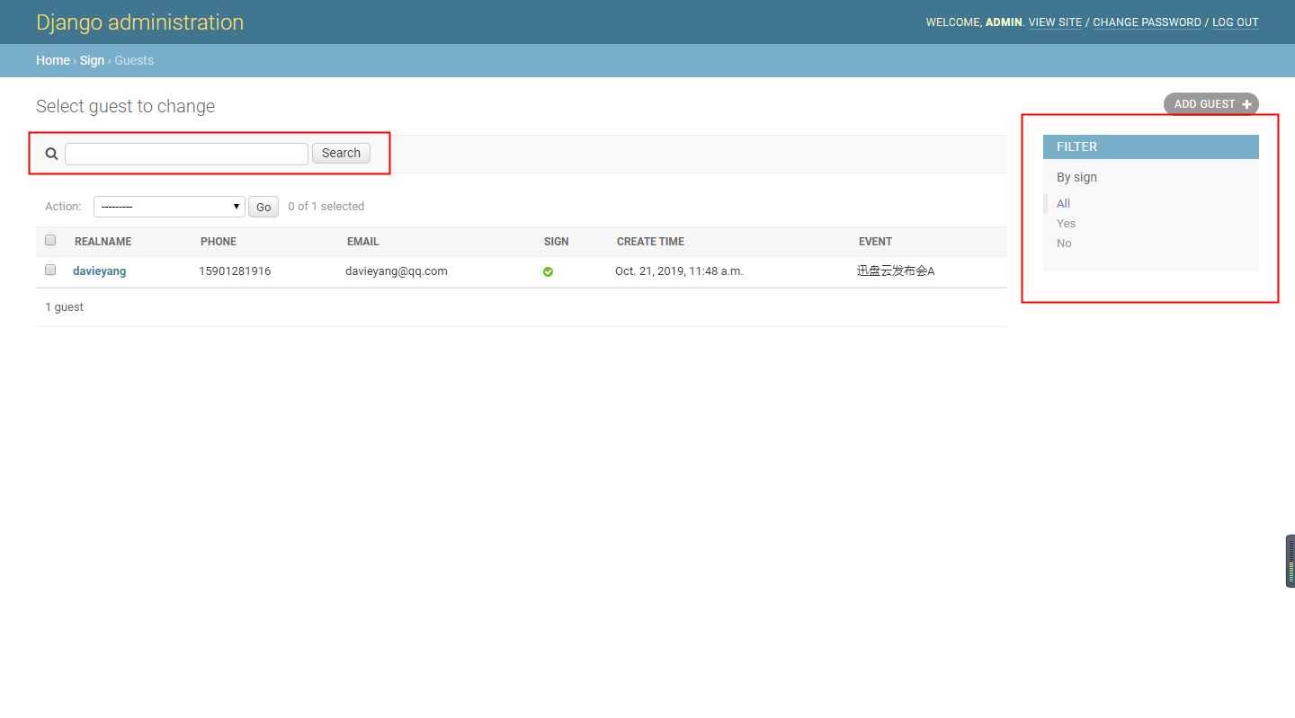Click the 'Select guest to change' heading

coord(125,106)
